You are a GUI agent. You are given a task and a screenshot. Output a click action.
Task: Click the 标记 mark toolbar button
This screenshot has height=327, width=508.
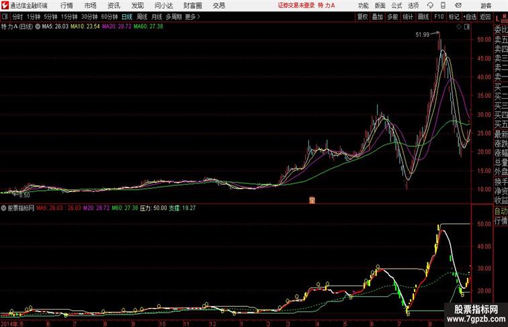(x=454, y=17)
